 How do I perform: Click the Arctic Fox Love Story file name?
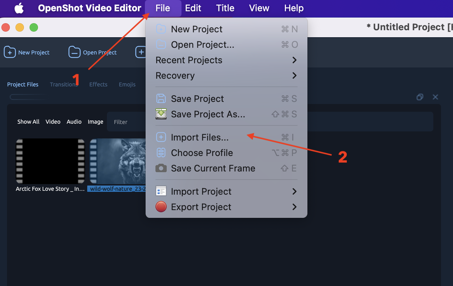tap(50, 189)
